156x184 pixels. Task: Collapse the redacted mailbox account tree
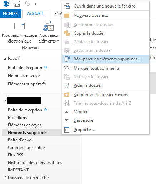coord(5,101)
